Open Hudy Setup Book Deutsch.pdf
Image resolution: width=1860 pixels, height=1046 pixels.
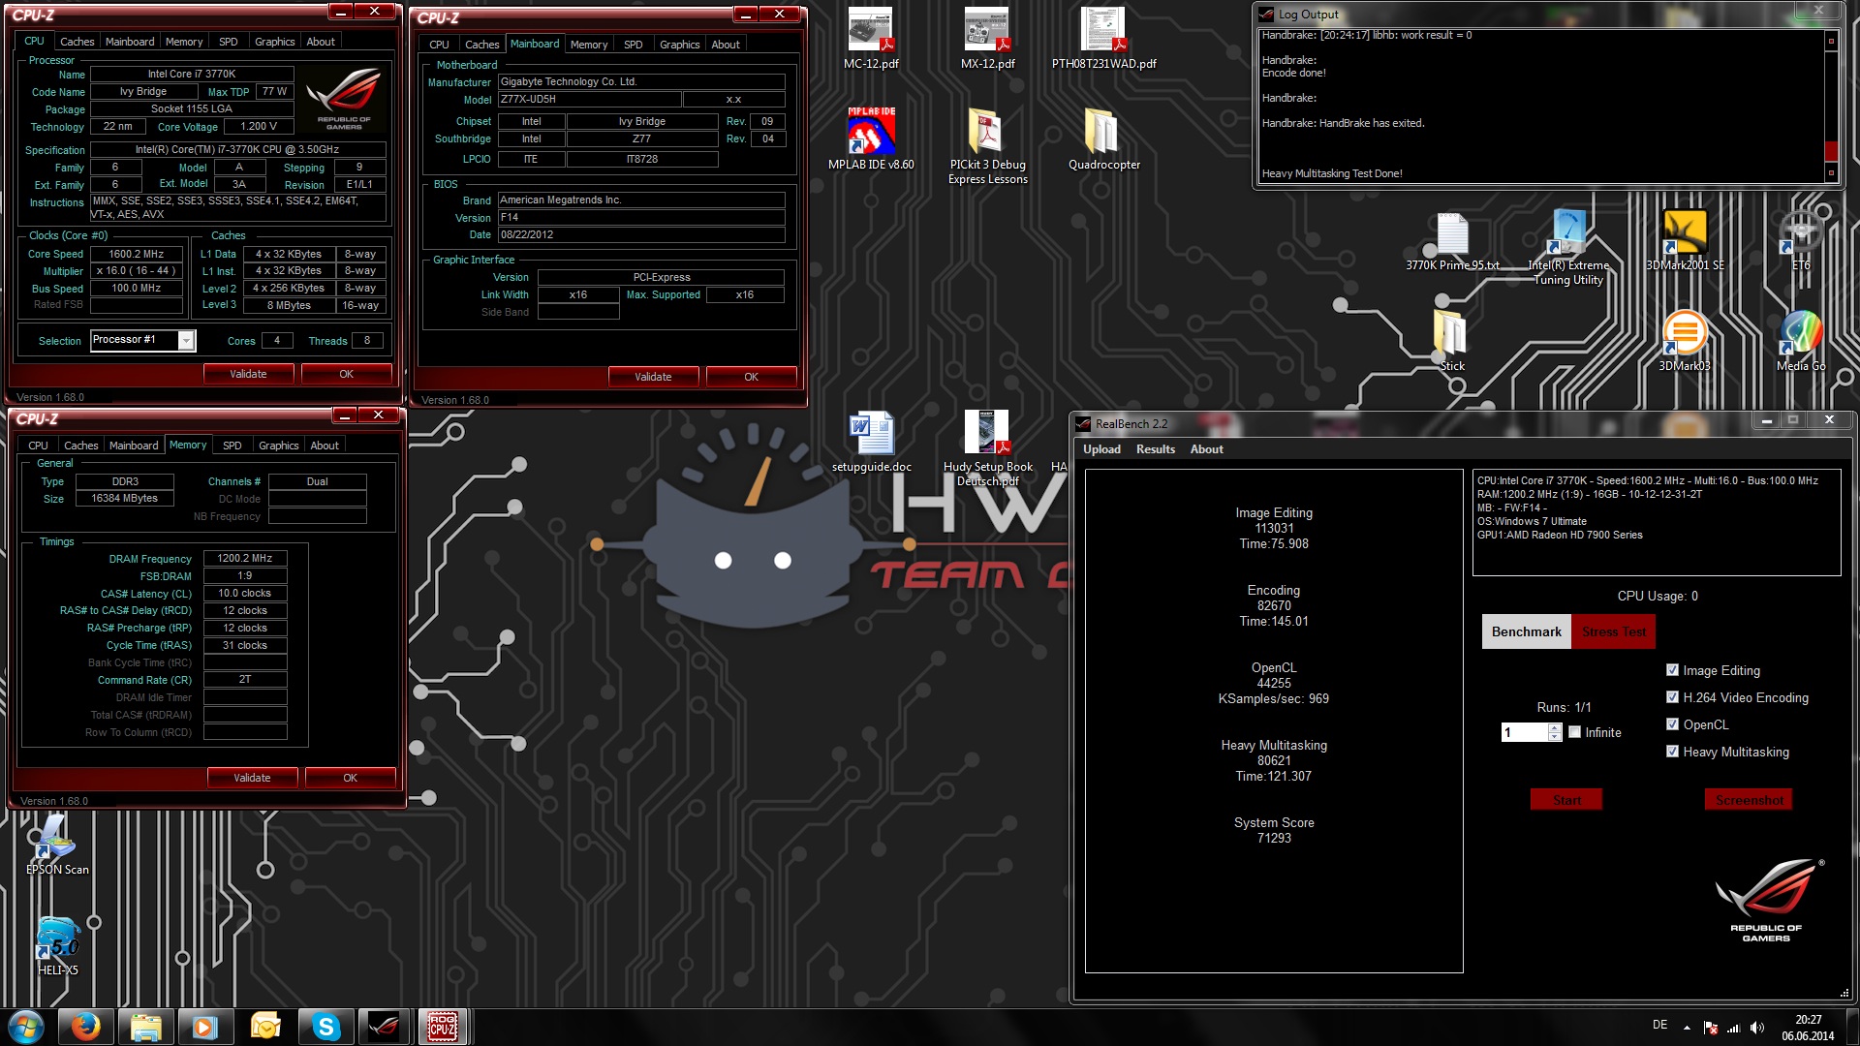click(987, 447)
